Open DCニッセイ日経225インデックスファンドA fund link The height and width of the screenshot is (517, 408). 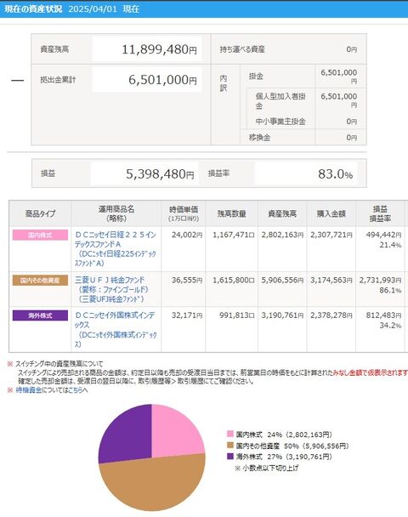coord(116,249)
